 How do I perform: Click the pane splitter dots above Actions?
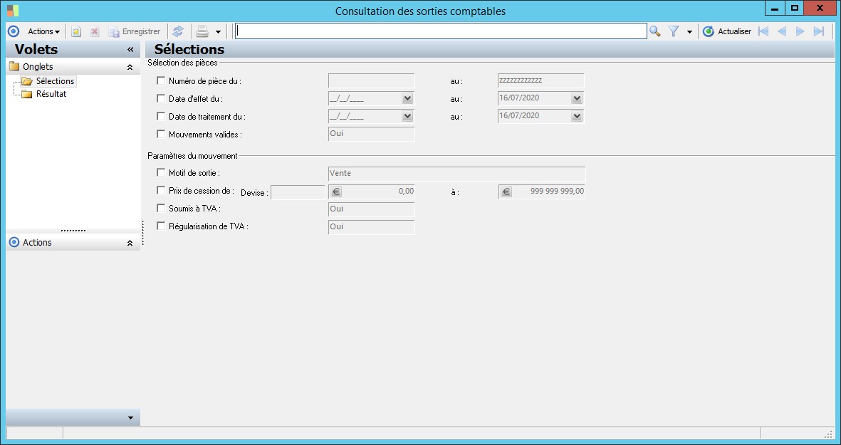(73, 231)
